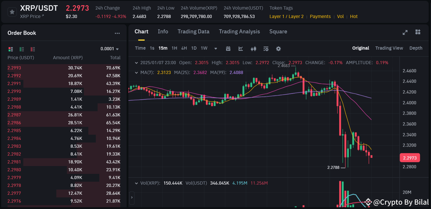Show sell orders only in order book
Viewport: 431px width, 209px height.
pyautogui.click(x=33, y=49)
